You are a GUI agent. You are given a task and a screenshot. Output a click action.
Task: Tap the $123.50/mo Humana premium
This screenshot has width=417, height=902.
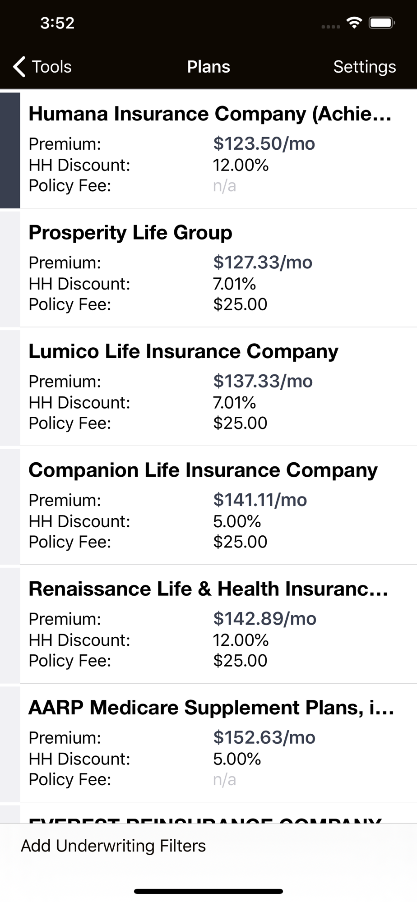(x=264, y=143)
